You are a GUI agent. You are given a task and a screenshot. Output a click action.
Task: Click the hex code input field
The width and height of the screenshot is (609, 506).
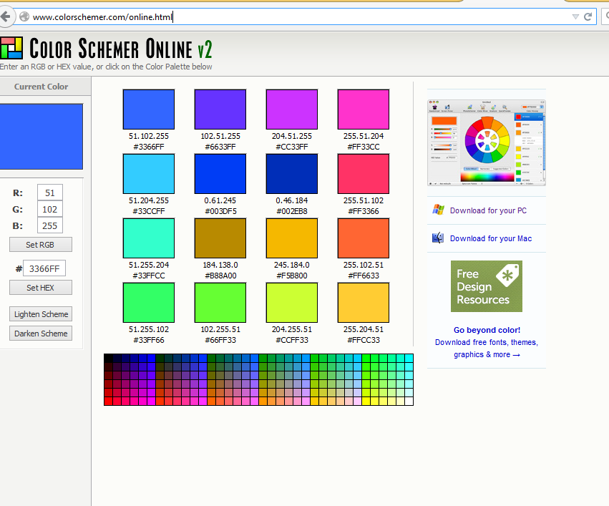click(x=44, y=268)
